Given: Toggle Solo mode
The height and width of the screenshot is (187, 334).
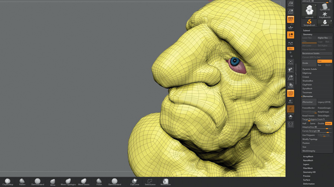Looking at the screenshot, I should click(291, 117).
